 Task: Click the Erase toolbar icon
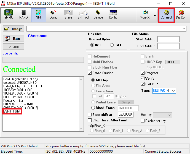(68, 15)
